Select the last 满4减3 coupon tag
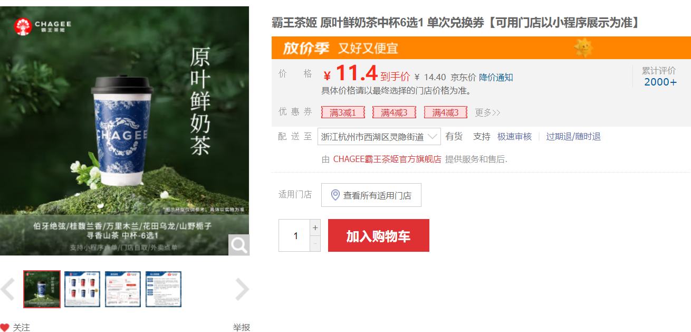 pos(446,112)
